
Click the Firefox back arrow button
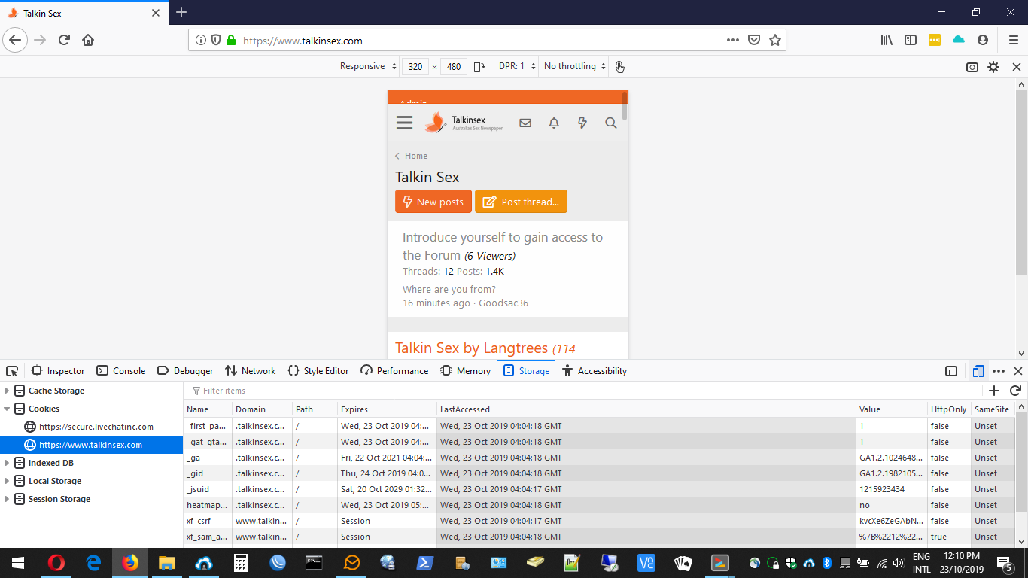[x=15, y=40]
